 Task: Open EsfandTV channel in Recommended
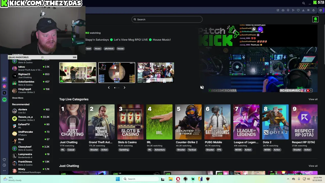tap(31, 126)
